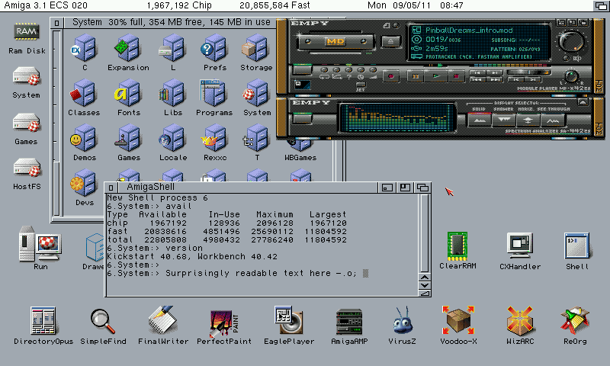Click AmigaShell zoom gadget in title bar
Viewport: 610px width, 366px height.
[405, 188]
